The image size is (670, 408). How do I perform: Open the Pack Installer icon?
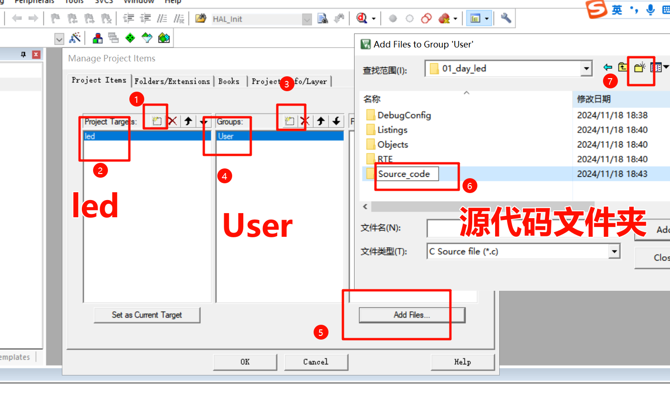[164, 38]
